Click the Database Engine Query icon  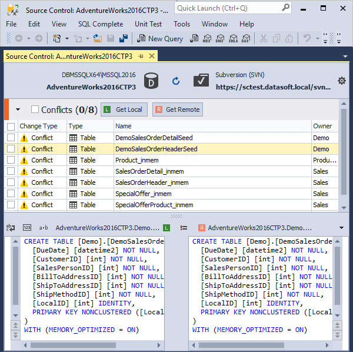tap(194, 38)
